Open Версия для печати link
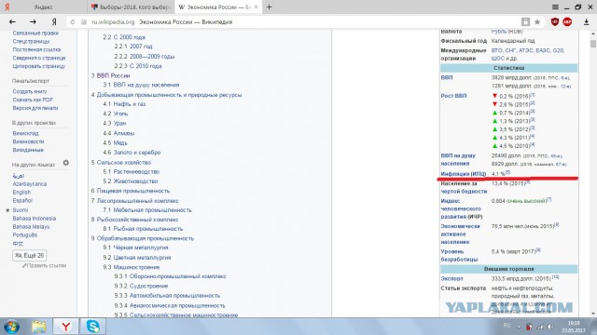The width and height of the screenshot is (597, 335). (35, 108)
